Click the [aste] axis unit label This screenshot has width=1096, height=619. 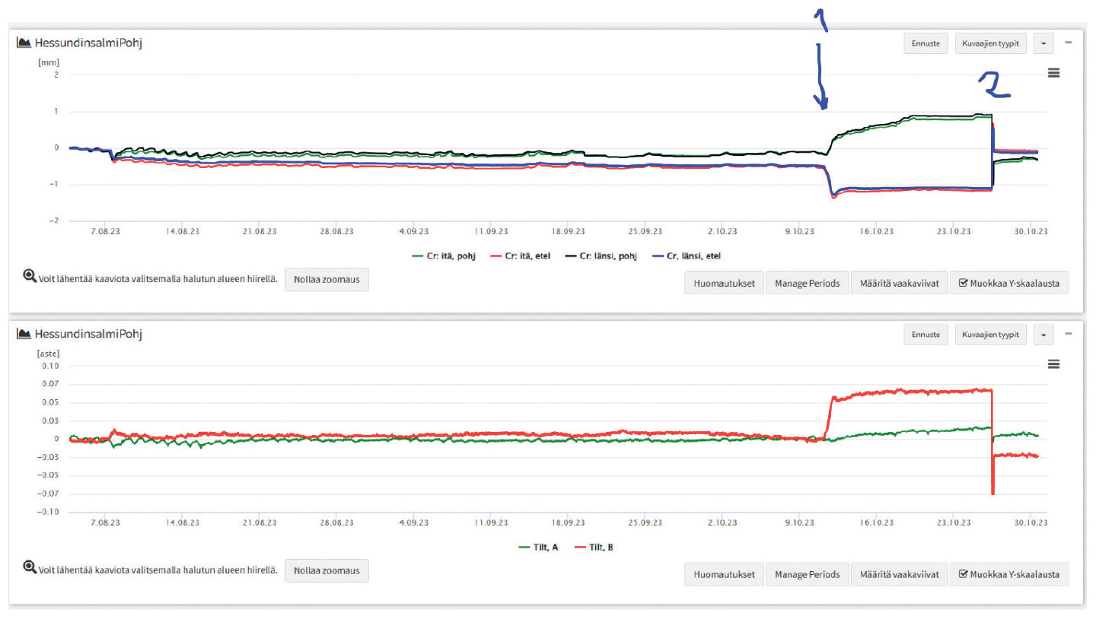click(x=49, y=353)
